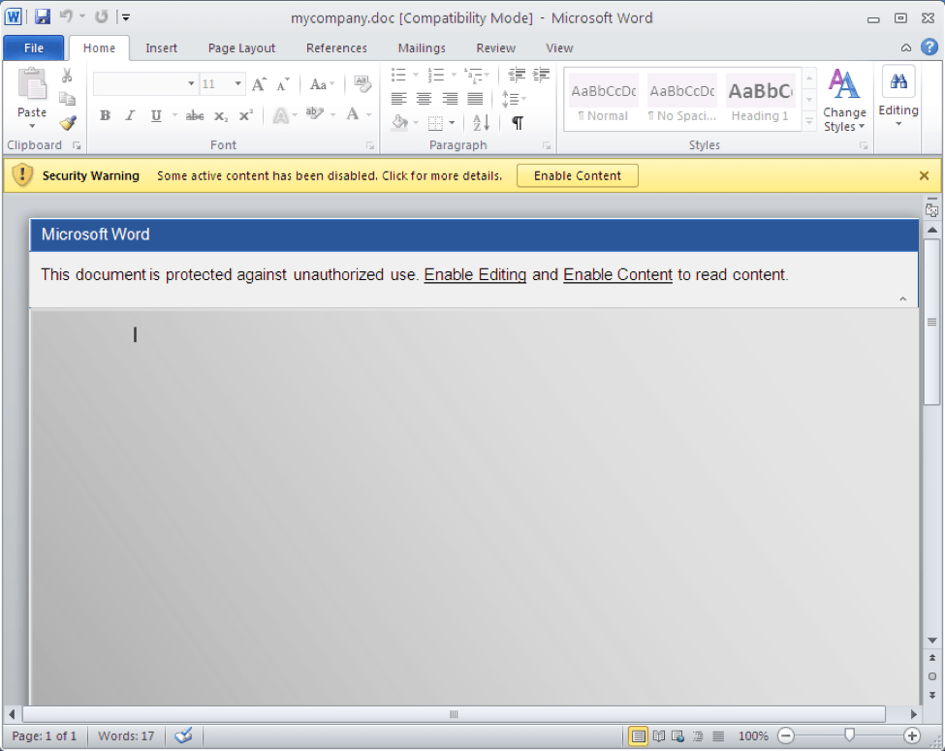Viewport: 945px width, 751px height.
Task: Switch to Draft view icon
Action: click(x=718, y=735)
